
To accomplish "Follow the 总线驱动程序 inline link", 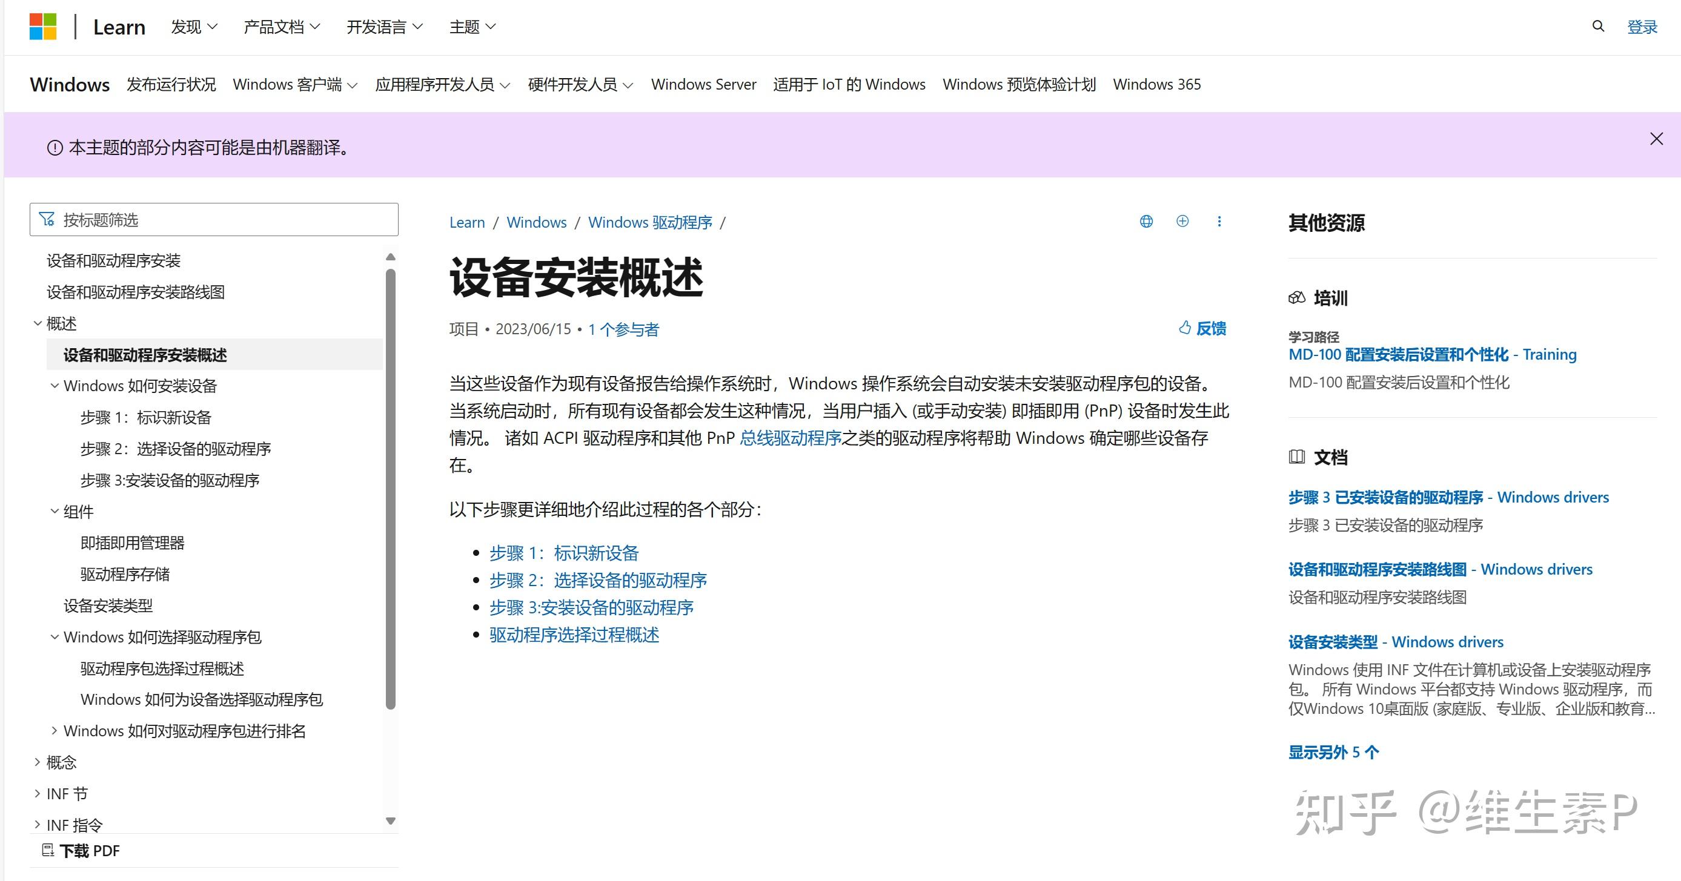I will coord(791,438).
